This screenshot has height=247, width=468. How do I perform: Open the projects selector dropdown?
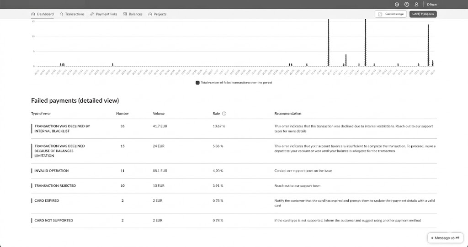point(423,14)
